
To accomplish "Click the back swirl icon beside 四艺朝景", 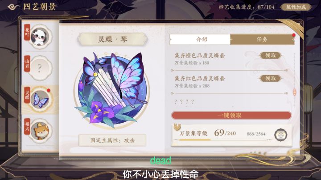I will 13,7.
